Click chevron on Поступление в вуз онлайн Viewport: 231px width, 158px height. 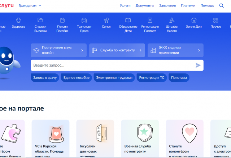point(82,50)
